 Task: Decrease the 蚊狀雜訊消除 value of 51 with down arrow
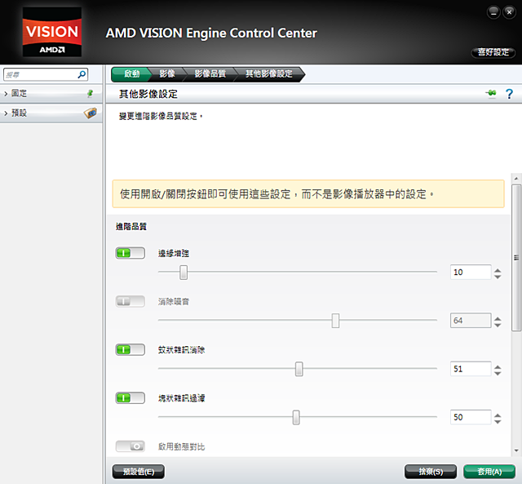pyautogui.click(x=498, y=374)
